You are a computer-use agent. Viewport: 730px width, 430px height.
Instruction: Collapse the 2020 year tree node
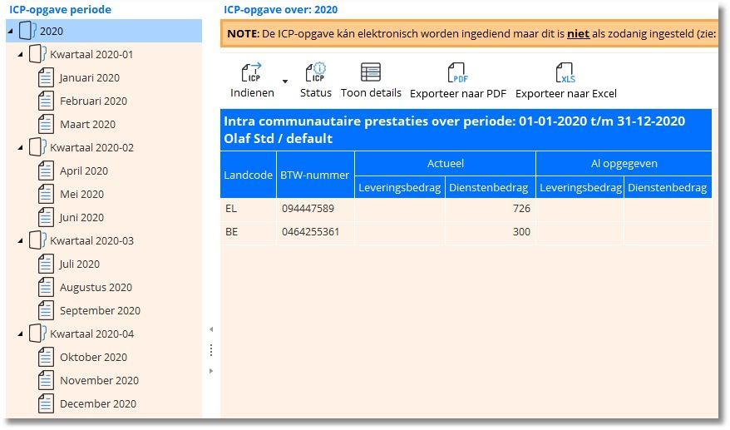(11, 32)
